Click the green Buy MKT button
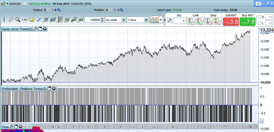The image size is (274, 132). tap(247, 22)
